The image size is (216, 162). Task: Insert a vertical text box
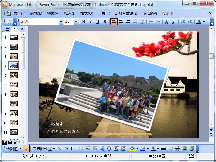[95, 149]
